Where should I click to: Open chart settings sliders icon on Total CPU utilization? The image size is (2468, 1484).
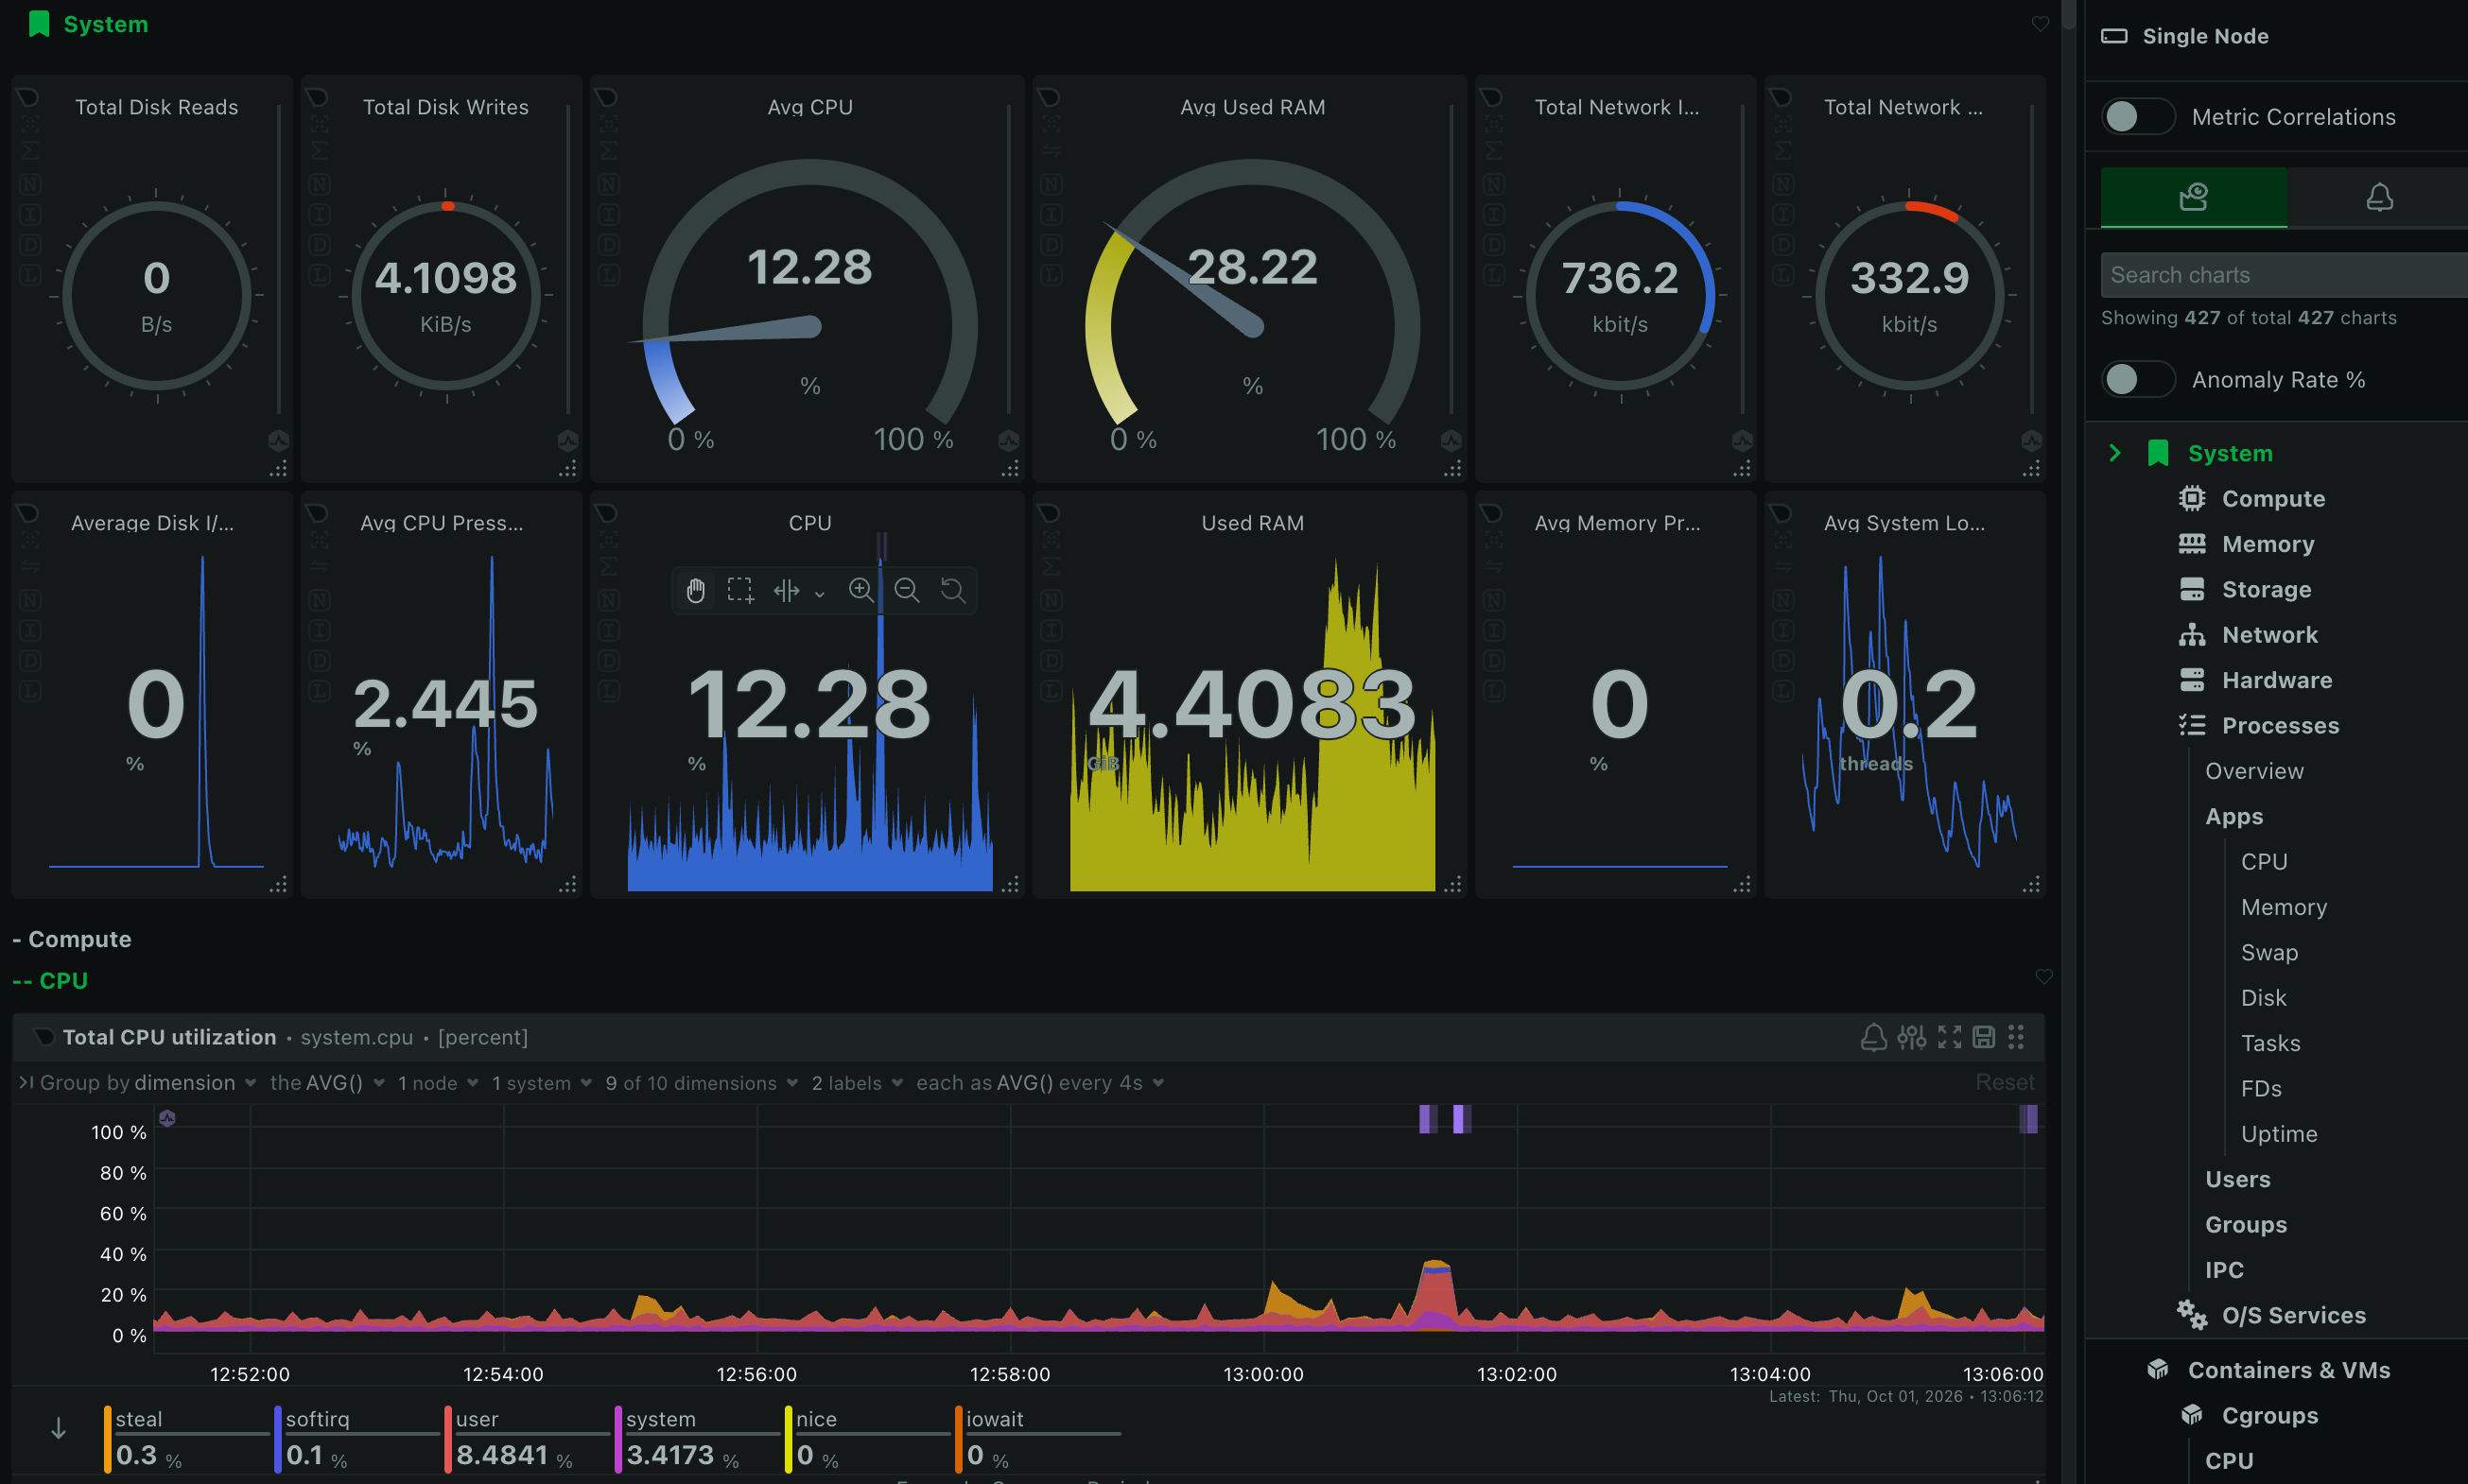point(1912,1037)
